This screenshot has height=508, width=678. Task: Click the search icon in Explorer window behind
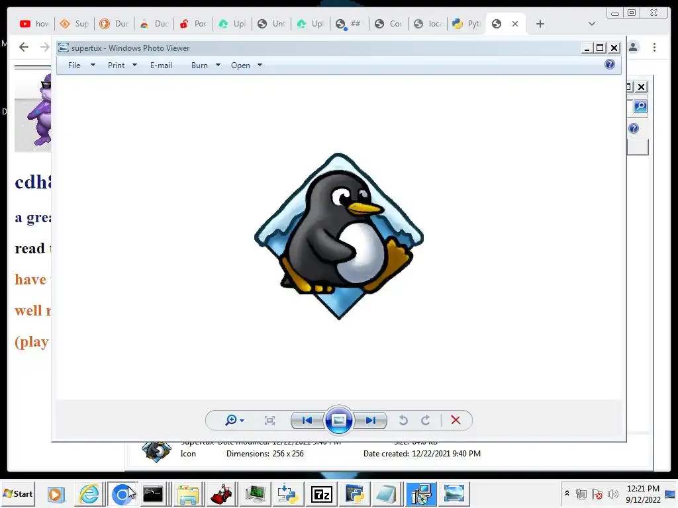pos(640,106)
